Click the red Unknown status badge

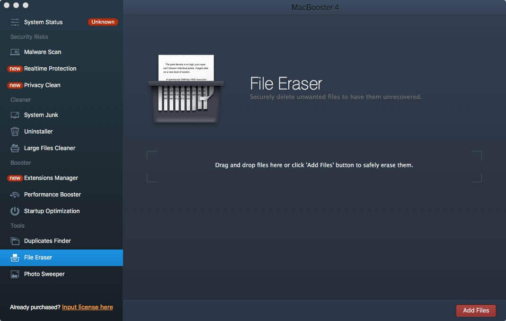(103, 22)
